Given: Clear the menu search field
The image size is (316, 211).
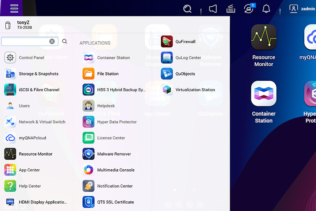Looking at the screenshot, I should point(52,41).
